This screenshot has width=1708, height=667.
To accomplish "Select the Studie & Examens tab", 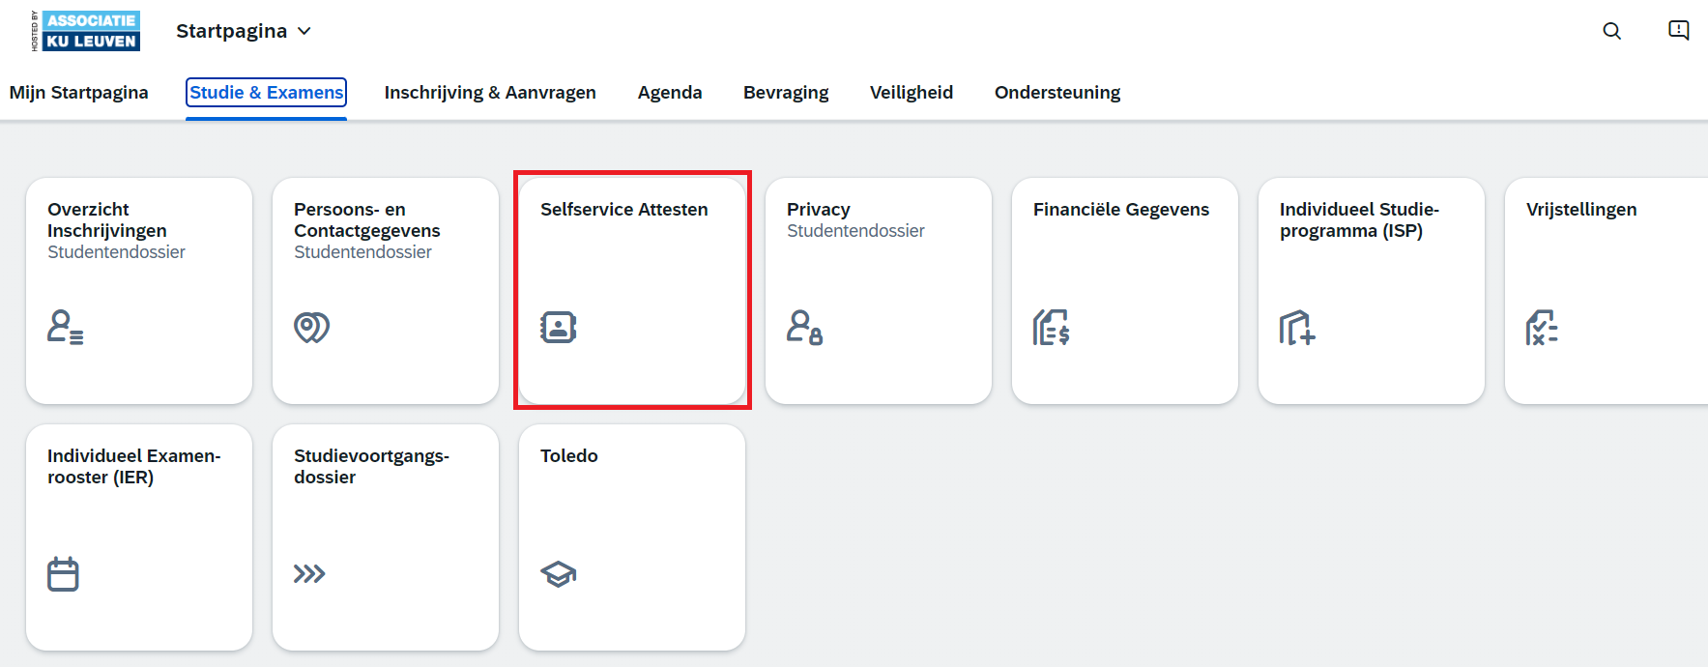I will 266,93.
